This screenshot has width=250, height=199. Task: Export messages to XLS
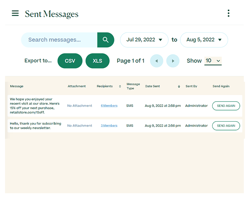pyautogui.click(x=97, y=61)
